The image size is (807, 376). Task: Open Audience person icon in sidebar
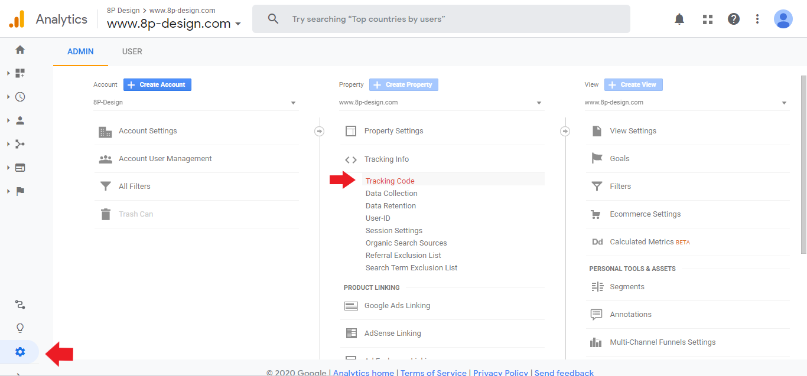[x=20, y=120]
